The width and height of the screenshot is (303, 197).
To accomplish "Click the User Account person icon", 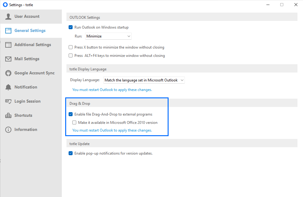I will click(8, 17).
